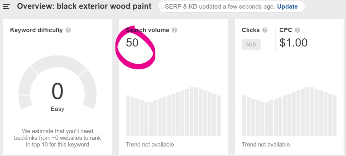
Task: Click the search volume trend bar chart
Action: 173,111
